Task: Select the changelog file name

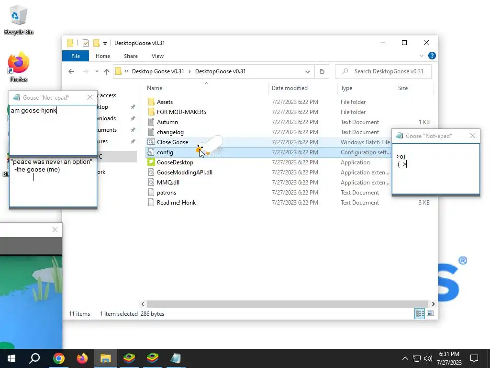Action: point(170,132)
